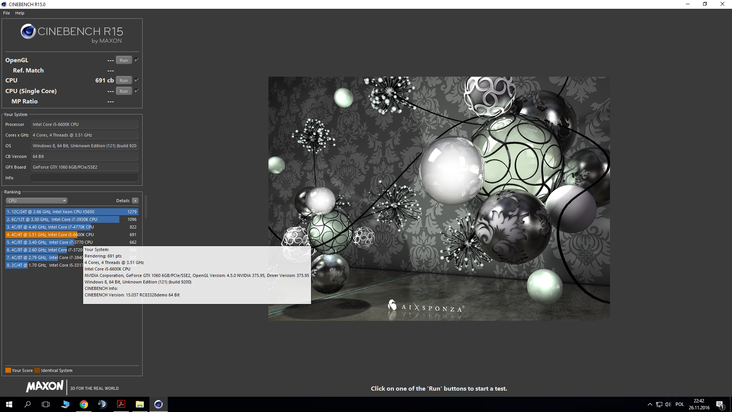Click the network tray icon
The image size is (732, 412).
[x=659, y=404]
